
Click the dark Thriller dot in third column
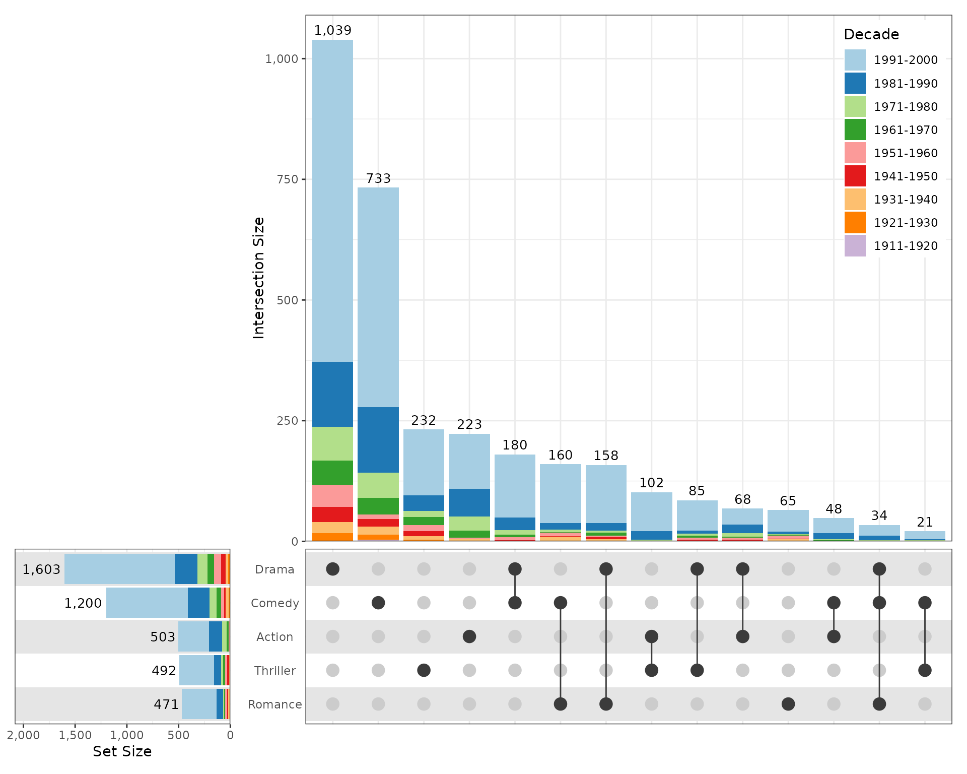[x=424, y=670]
